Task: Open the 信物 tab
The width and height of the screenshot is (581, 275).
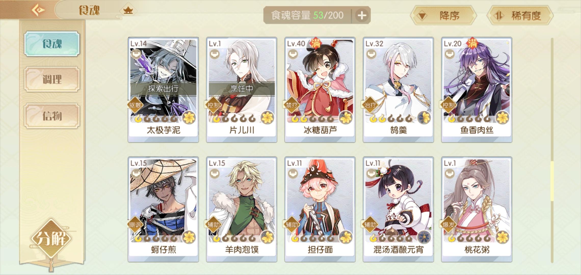Action: pyautogui.click(x=52, y=116)
